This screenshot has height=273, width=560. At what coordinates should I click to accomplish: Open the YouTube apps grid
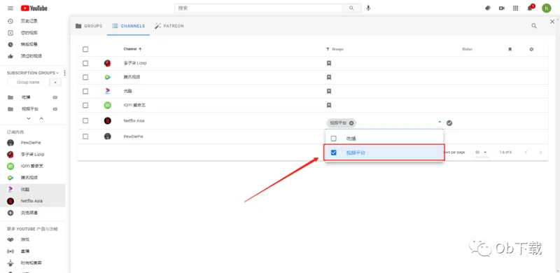point(515,8)
